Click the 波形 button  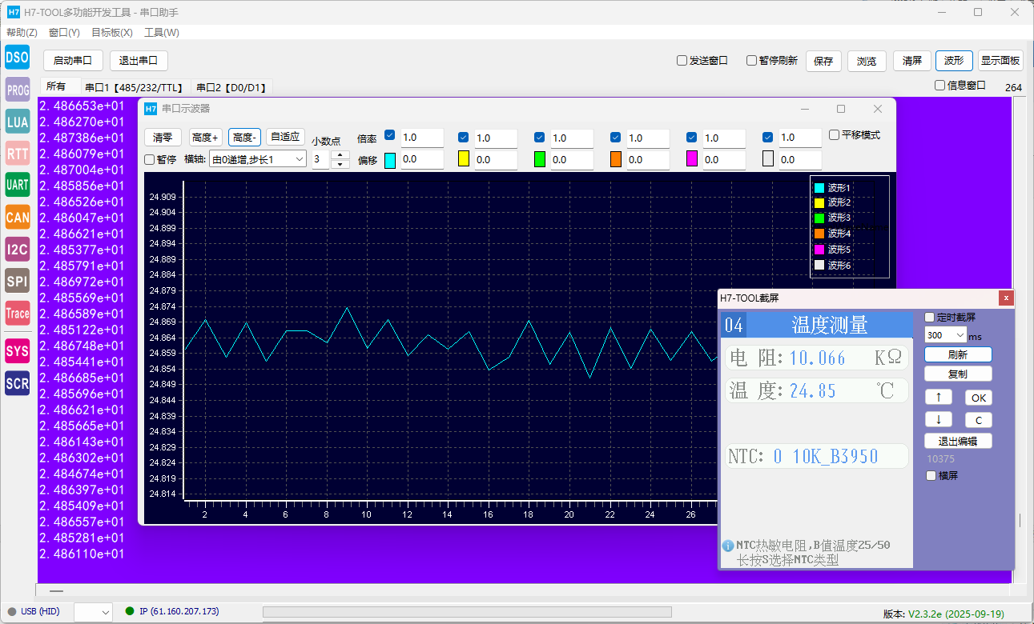[954, 61]
